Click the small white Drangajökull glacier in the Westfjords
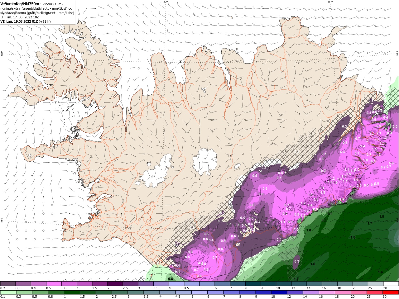This screenshot has width=399, height=299. tap(91, 47)
